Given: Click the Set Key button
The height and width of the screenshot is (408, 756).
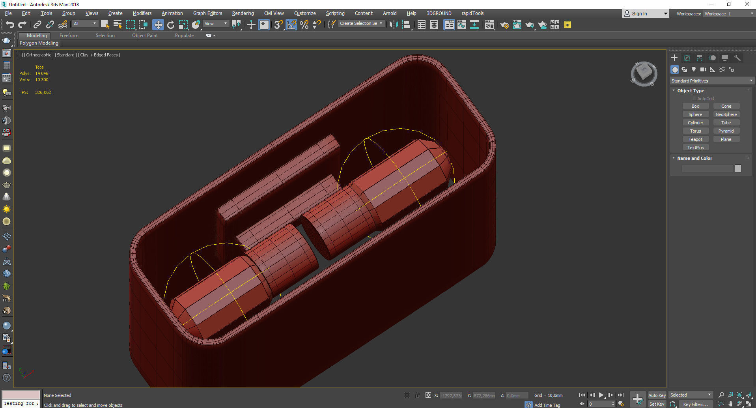Looking at the screenshot, I should [x=657, y=404].
